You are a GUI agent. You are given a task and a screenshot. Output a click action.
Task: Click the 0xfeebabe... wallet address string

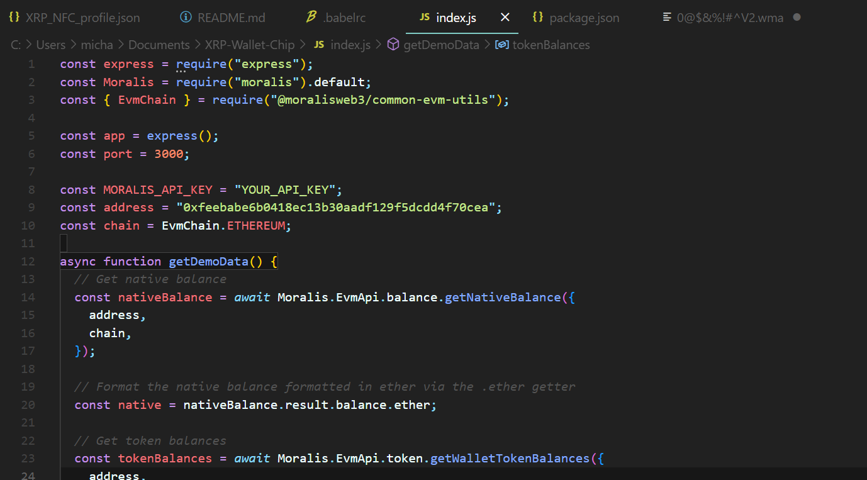(x=335, y=208)
